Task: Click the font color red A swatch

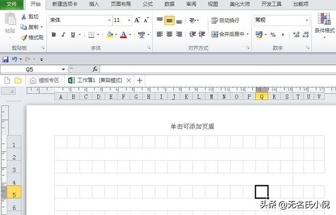Action: 123,35
